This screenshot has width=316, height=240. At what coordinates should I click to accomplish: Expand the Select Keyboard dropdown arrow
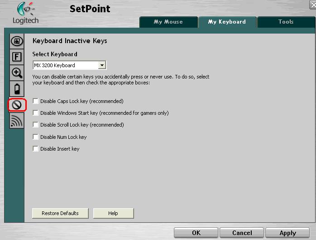(x=102, y=65)
